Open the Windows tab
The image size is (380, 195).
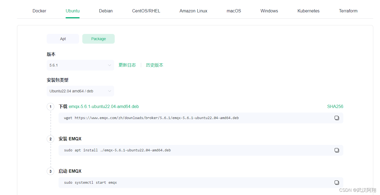click(269, 11)
